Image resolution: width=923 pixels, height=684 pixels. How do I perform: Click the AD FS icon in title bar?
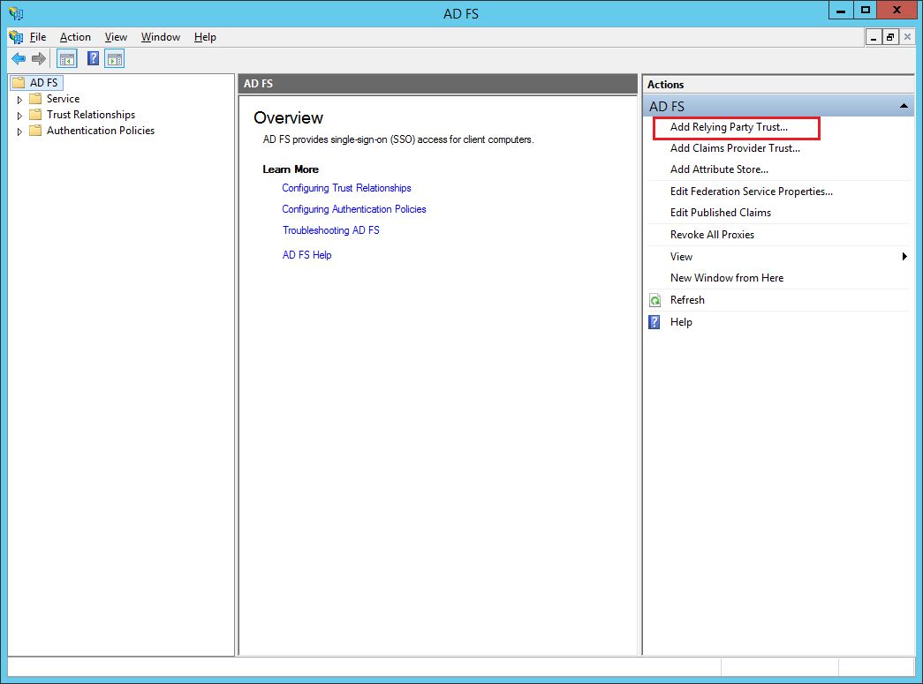point(17,13)
